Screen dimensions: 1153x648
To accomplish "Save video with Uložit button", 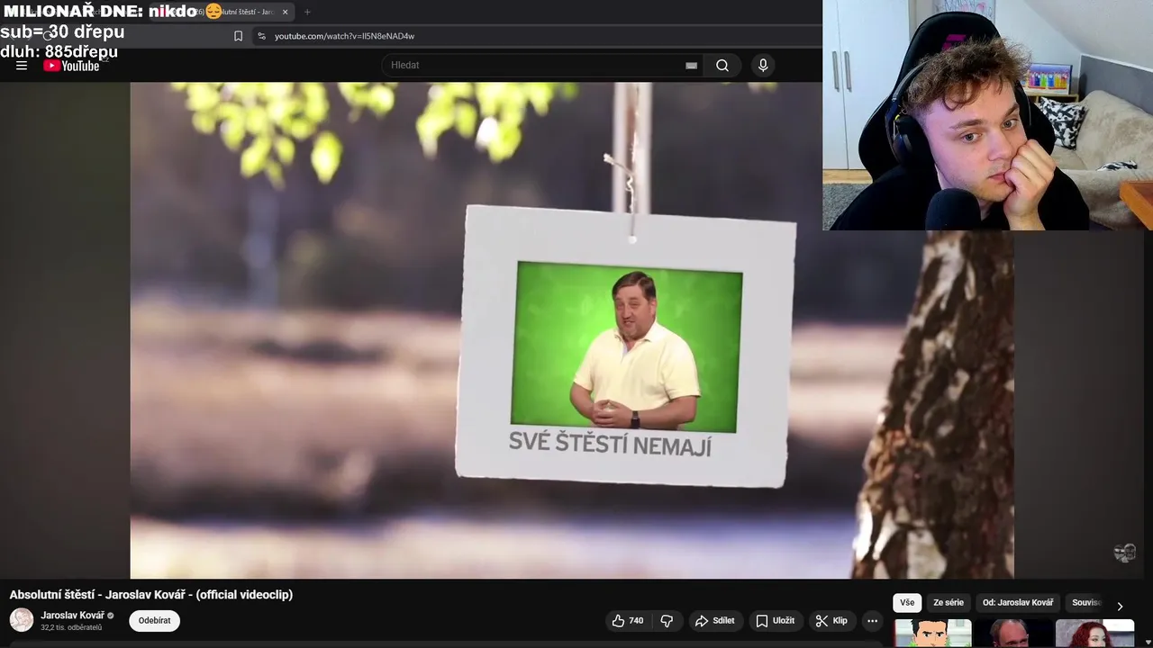I will (775, 620).
